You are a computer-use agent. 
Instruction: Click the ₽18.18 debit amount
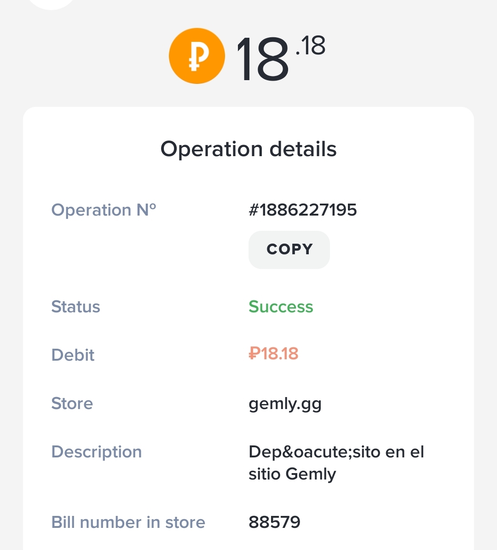273,354
